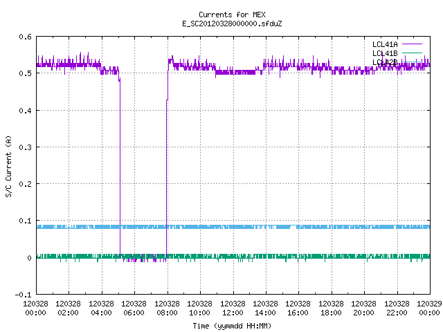Click the purple rising edge before 08:00
Screen dimensions: 443x332
click(166, 178)
